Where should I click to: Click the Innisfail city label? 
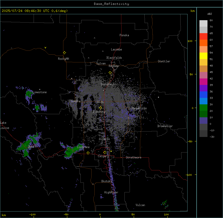coord(108,84)
